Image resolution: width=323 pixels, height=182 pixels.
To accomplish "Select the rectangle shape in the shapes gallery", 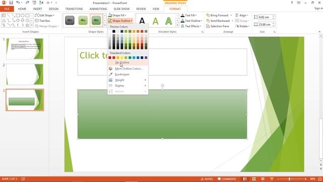I will tap(18, 16).
